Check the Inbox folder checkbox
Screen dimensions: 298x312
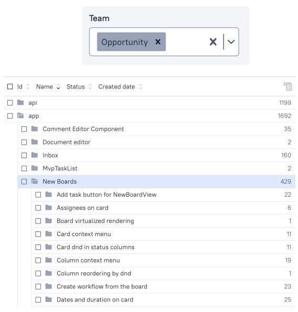[x=24, y=155]
